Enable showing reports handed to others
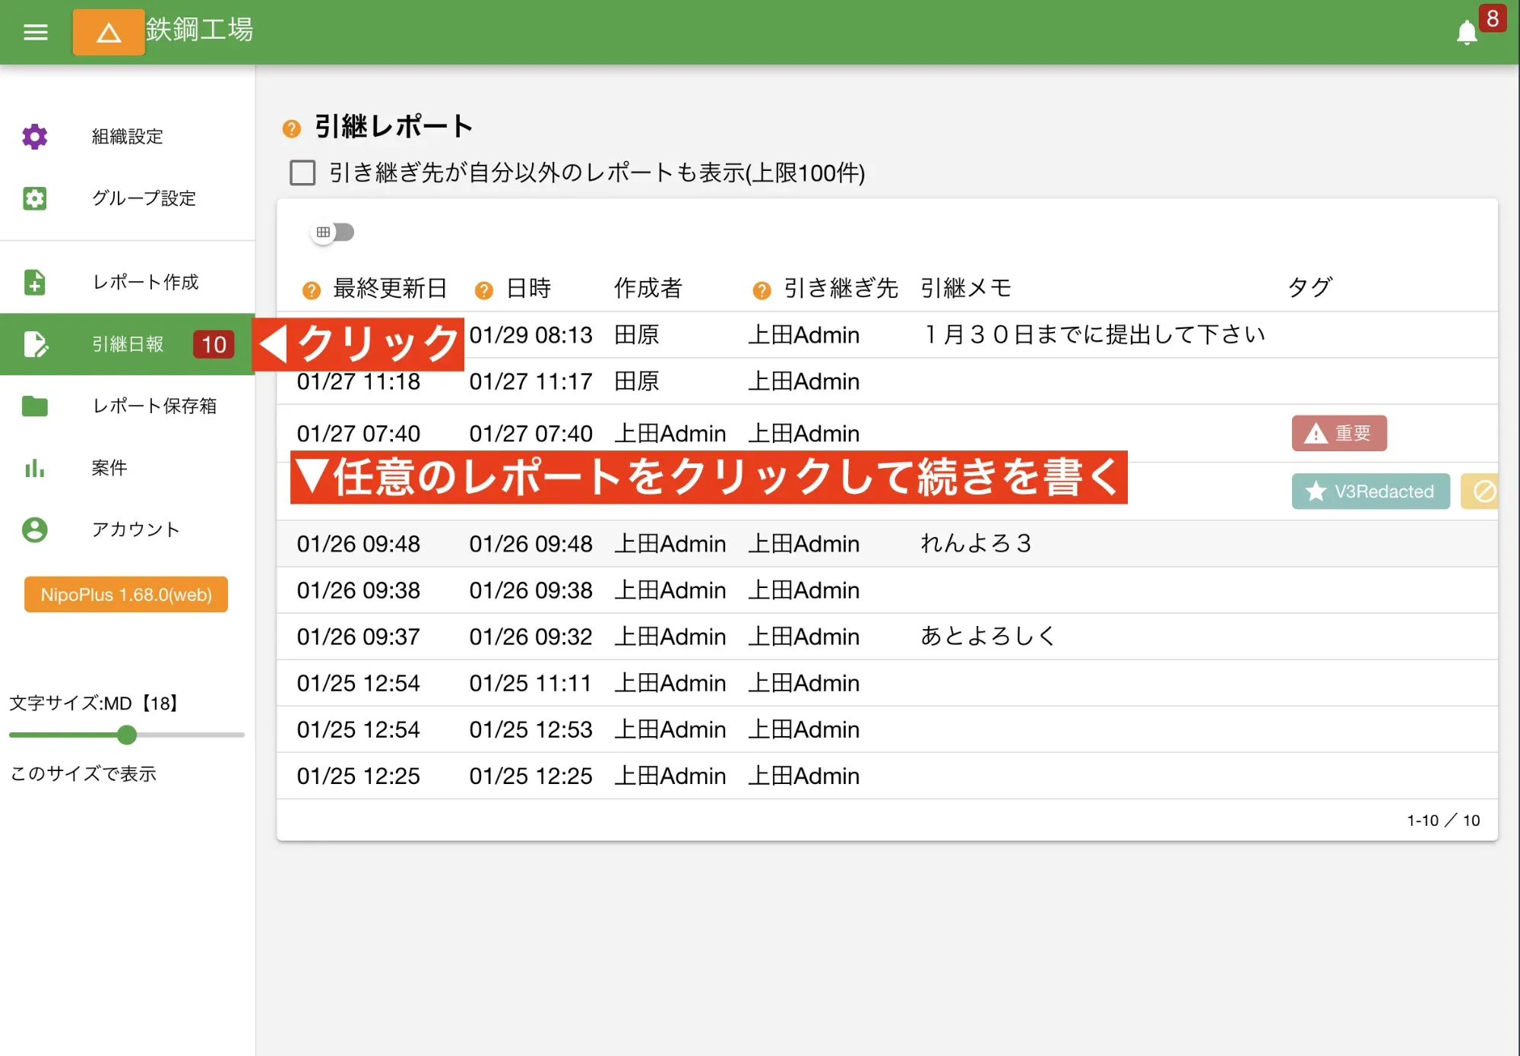The width and height of the screenshot is (1520, 1056). (x=302, y=173)
